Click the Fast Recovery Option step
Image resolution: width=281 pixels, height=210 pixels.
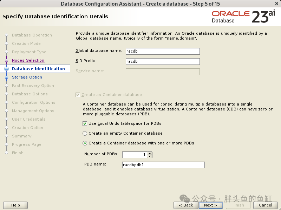click(33, 86)
